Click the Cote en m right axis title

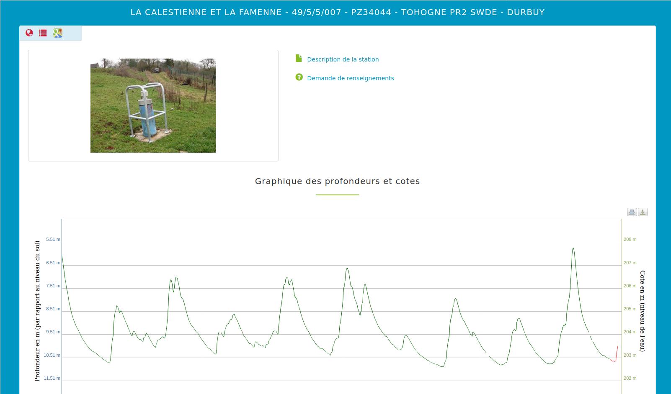coord(642,311)
